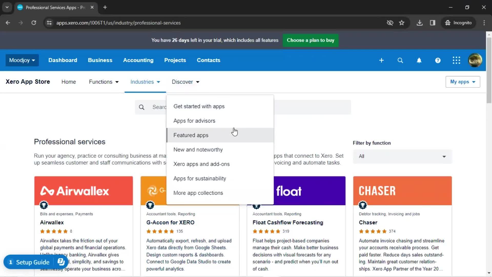Close the Professional Services Apps tab
This screenshot has width=492, height=277.
pos(92,7)
